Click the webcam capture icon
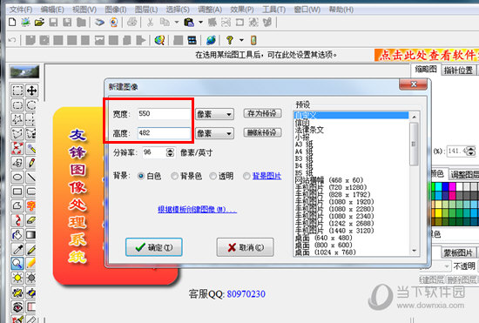479x323 pixels. (x=113, y=22)
